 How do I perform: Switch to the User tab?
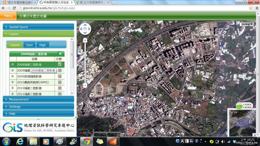point(29,45)
